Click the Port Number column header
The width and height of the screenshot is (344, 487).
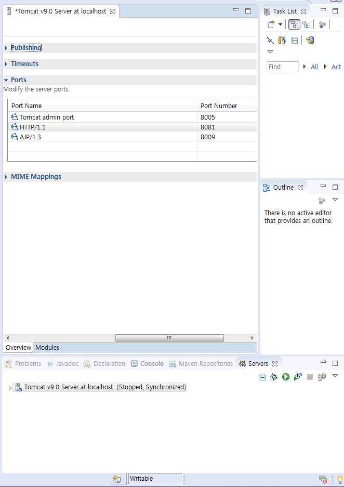[x=227, y=106]
